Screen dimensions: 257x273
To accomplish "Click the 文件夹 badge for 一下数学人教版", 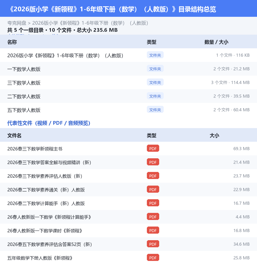I will click(x=155, y=69).
